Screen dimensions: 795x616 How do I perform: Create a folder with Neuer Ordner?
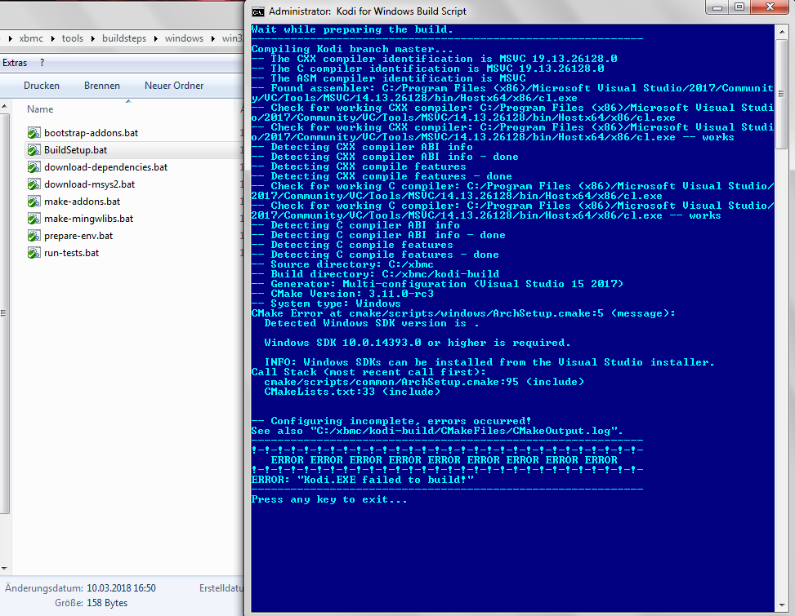[x=174, y=86]
